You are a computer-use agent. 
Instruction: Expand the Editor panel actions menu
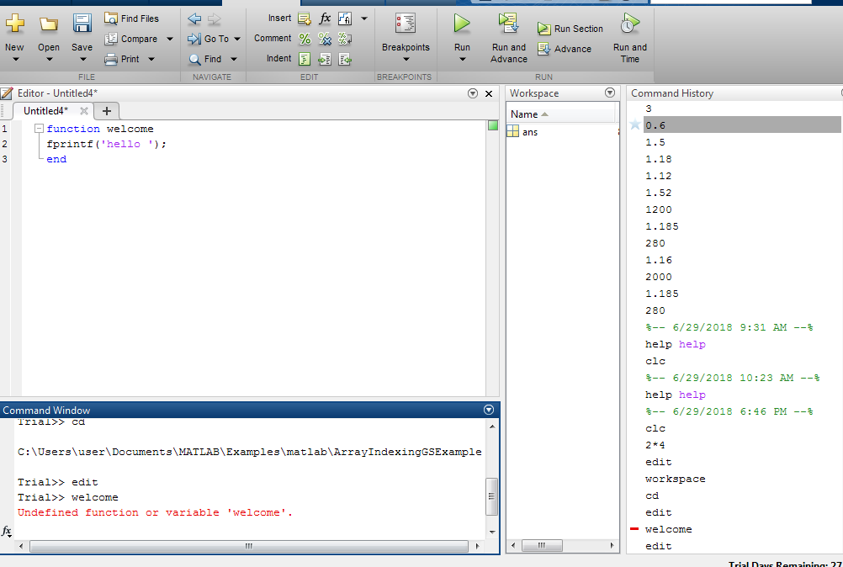tap(473, 93)
